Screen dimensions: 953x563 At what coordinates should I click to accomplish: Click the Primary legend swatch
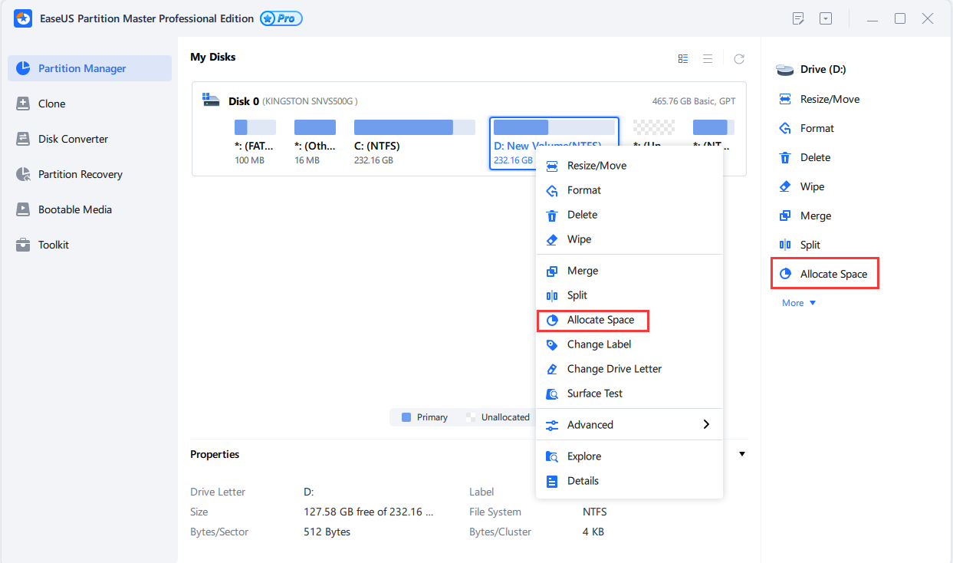[x=406, y=417]
